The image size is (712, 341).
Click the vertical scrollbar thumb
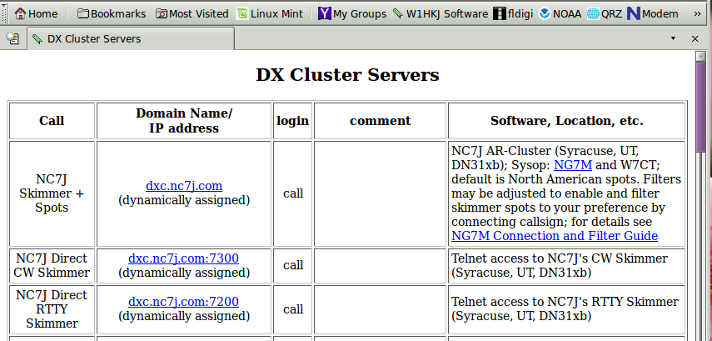click(700, 107)
